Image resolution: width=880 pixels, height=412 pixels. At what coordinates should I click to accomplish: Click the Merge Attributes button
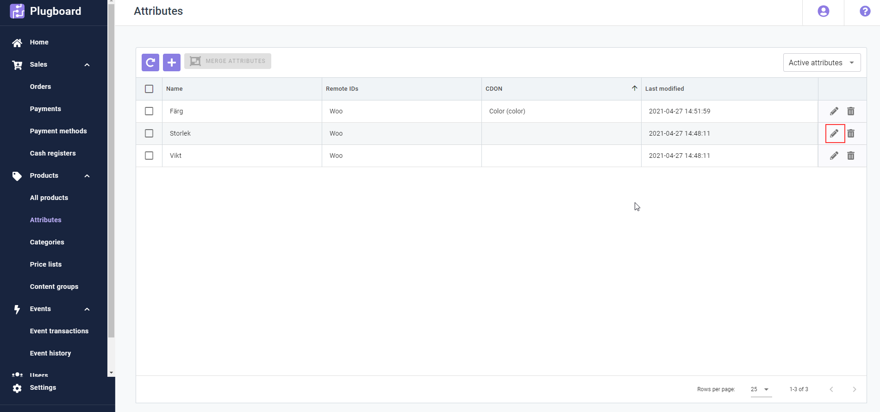(x=228, y=61)
